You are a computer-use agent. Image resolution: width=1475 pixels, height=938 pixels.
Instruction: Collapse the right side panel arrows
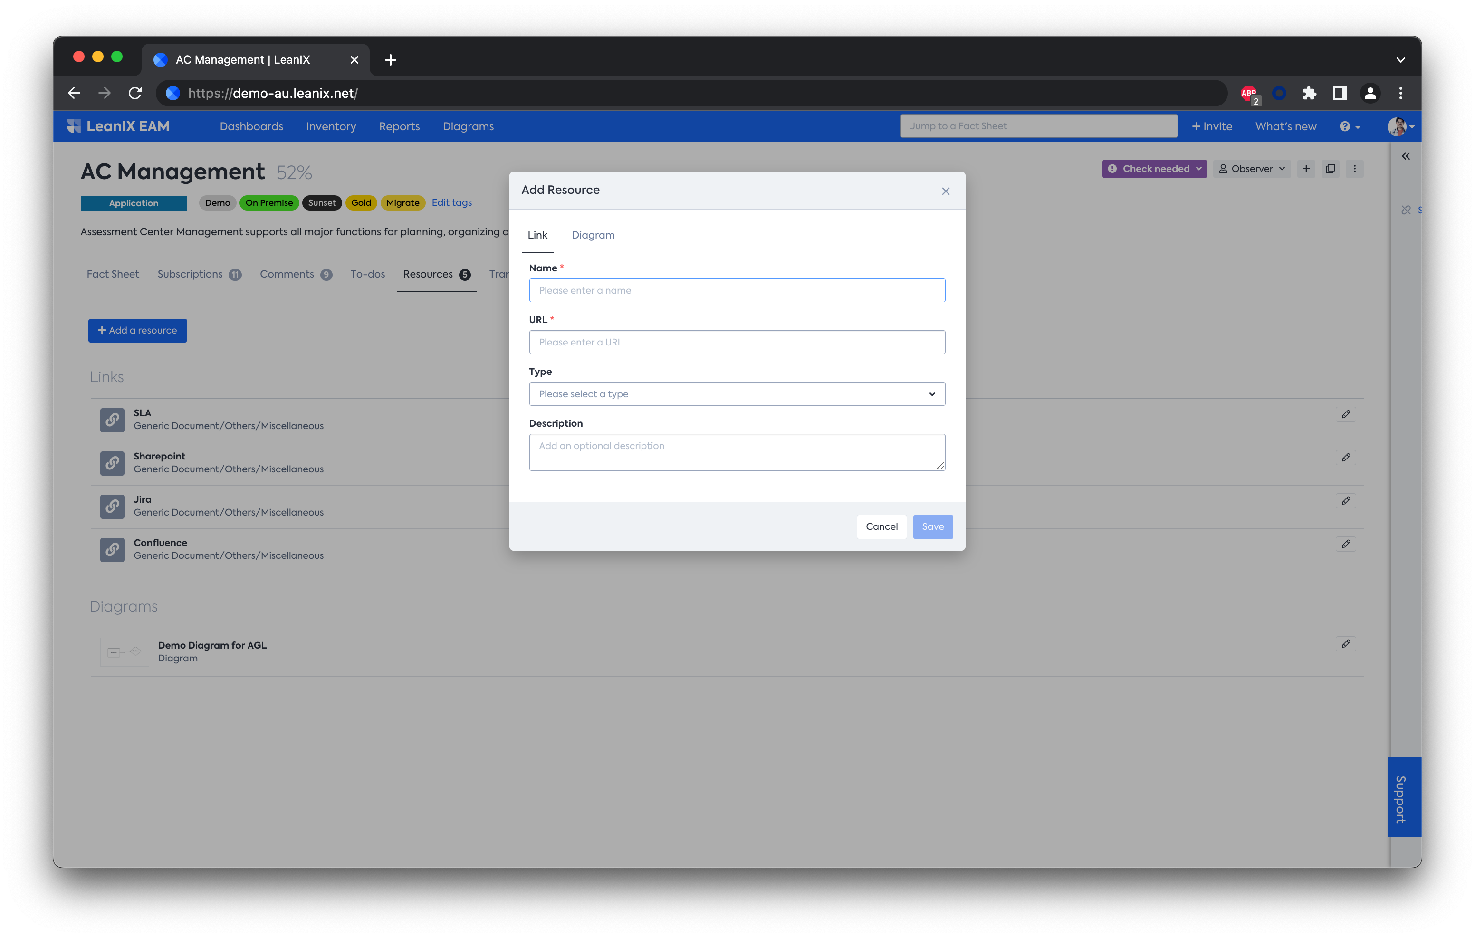(x=1405, y=156)
